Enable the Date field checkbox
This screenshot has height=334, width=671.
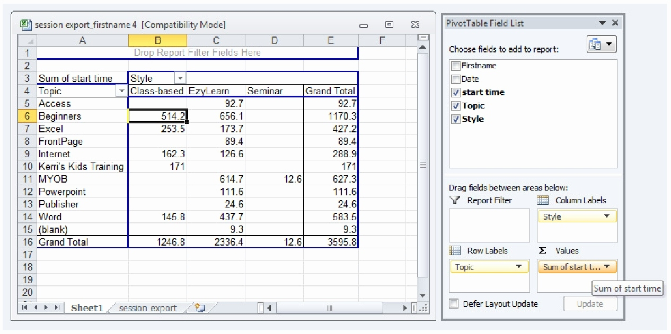coord(456,79)
